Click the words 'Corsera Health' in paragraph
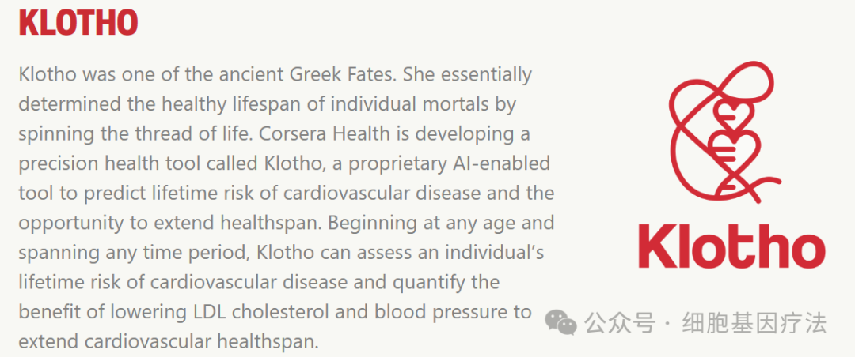855x357 pixels. click(336, 134)
